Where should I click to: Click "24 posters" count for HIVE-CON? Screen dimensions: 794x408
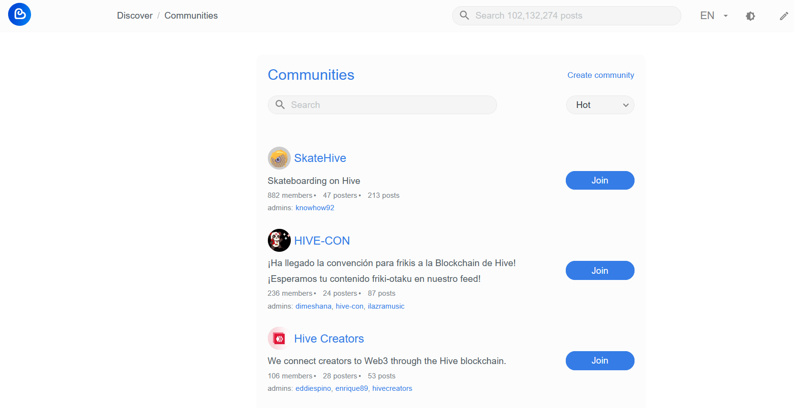pyautogui.click(x=340, y=293)
